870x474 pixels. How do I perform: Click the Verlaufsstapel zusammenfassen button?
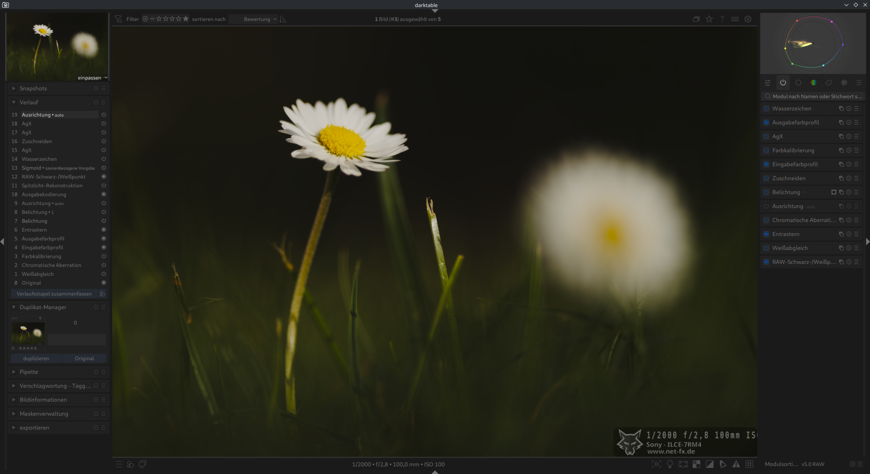click(x=54, y=293)
